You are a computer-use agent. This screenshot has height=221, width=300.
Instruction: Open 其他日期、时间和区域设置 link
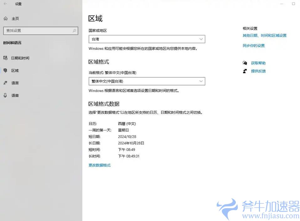coord(264,36)
